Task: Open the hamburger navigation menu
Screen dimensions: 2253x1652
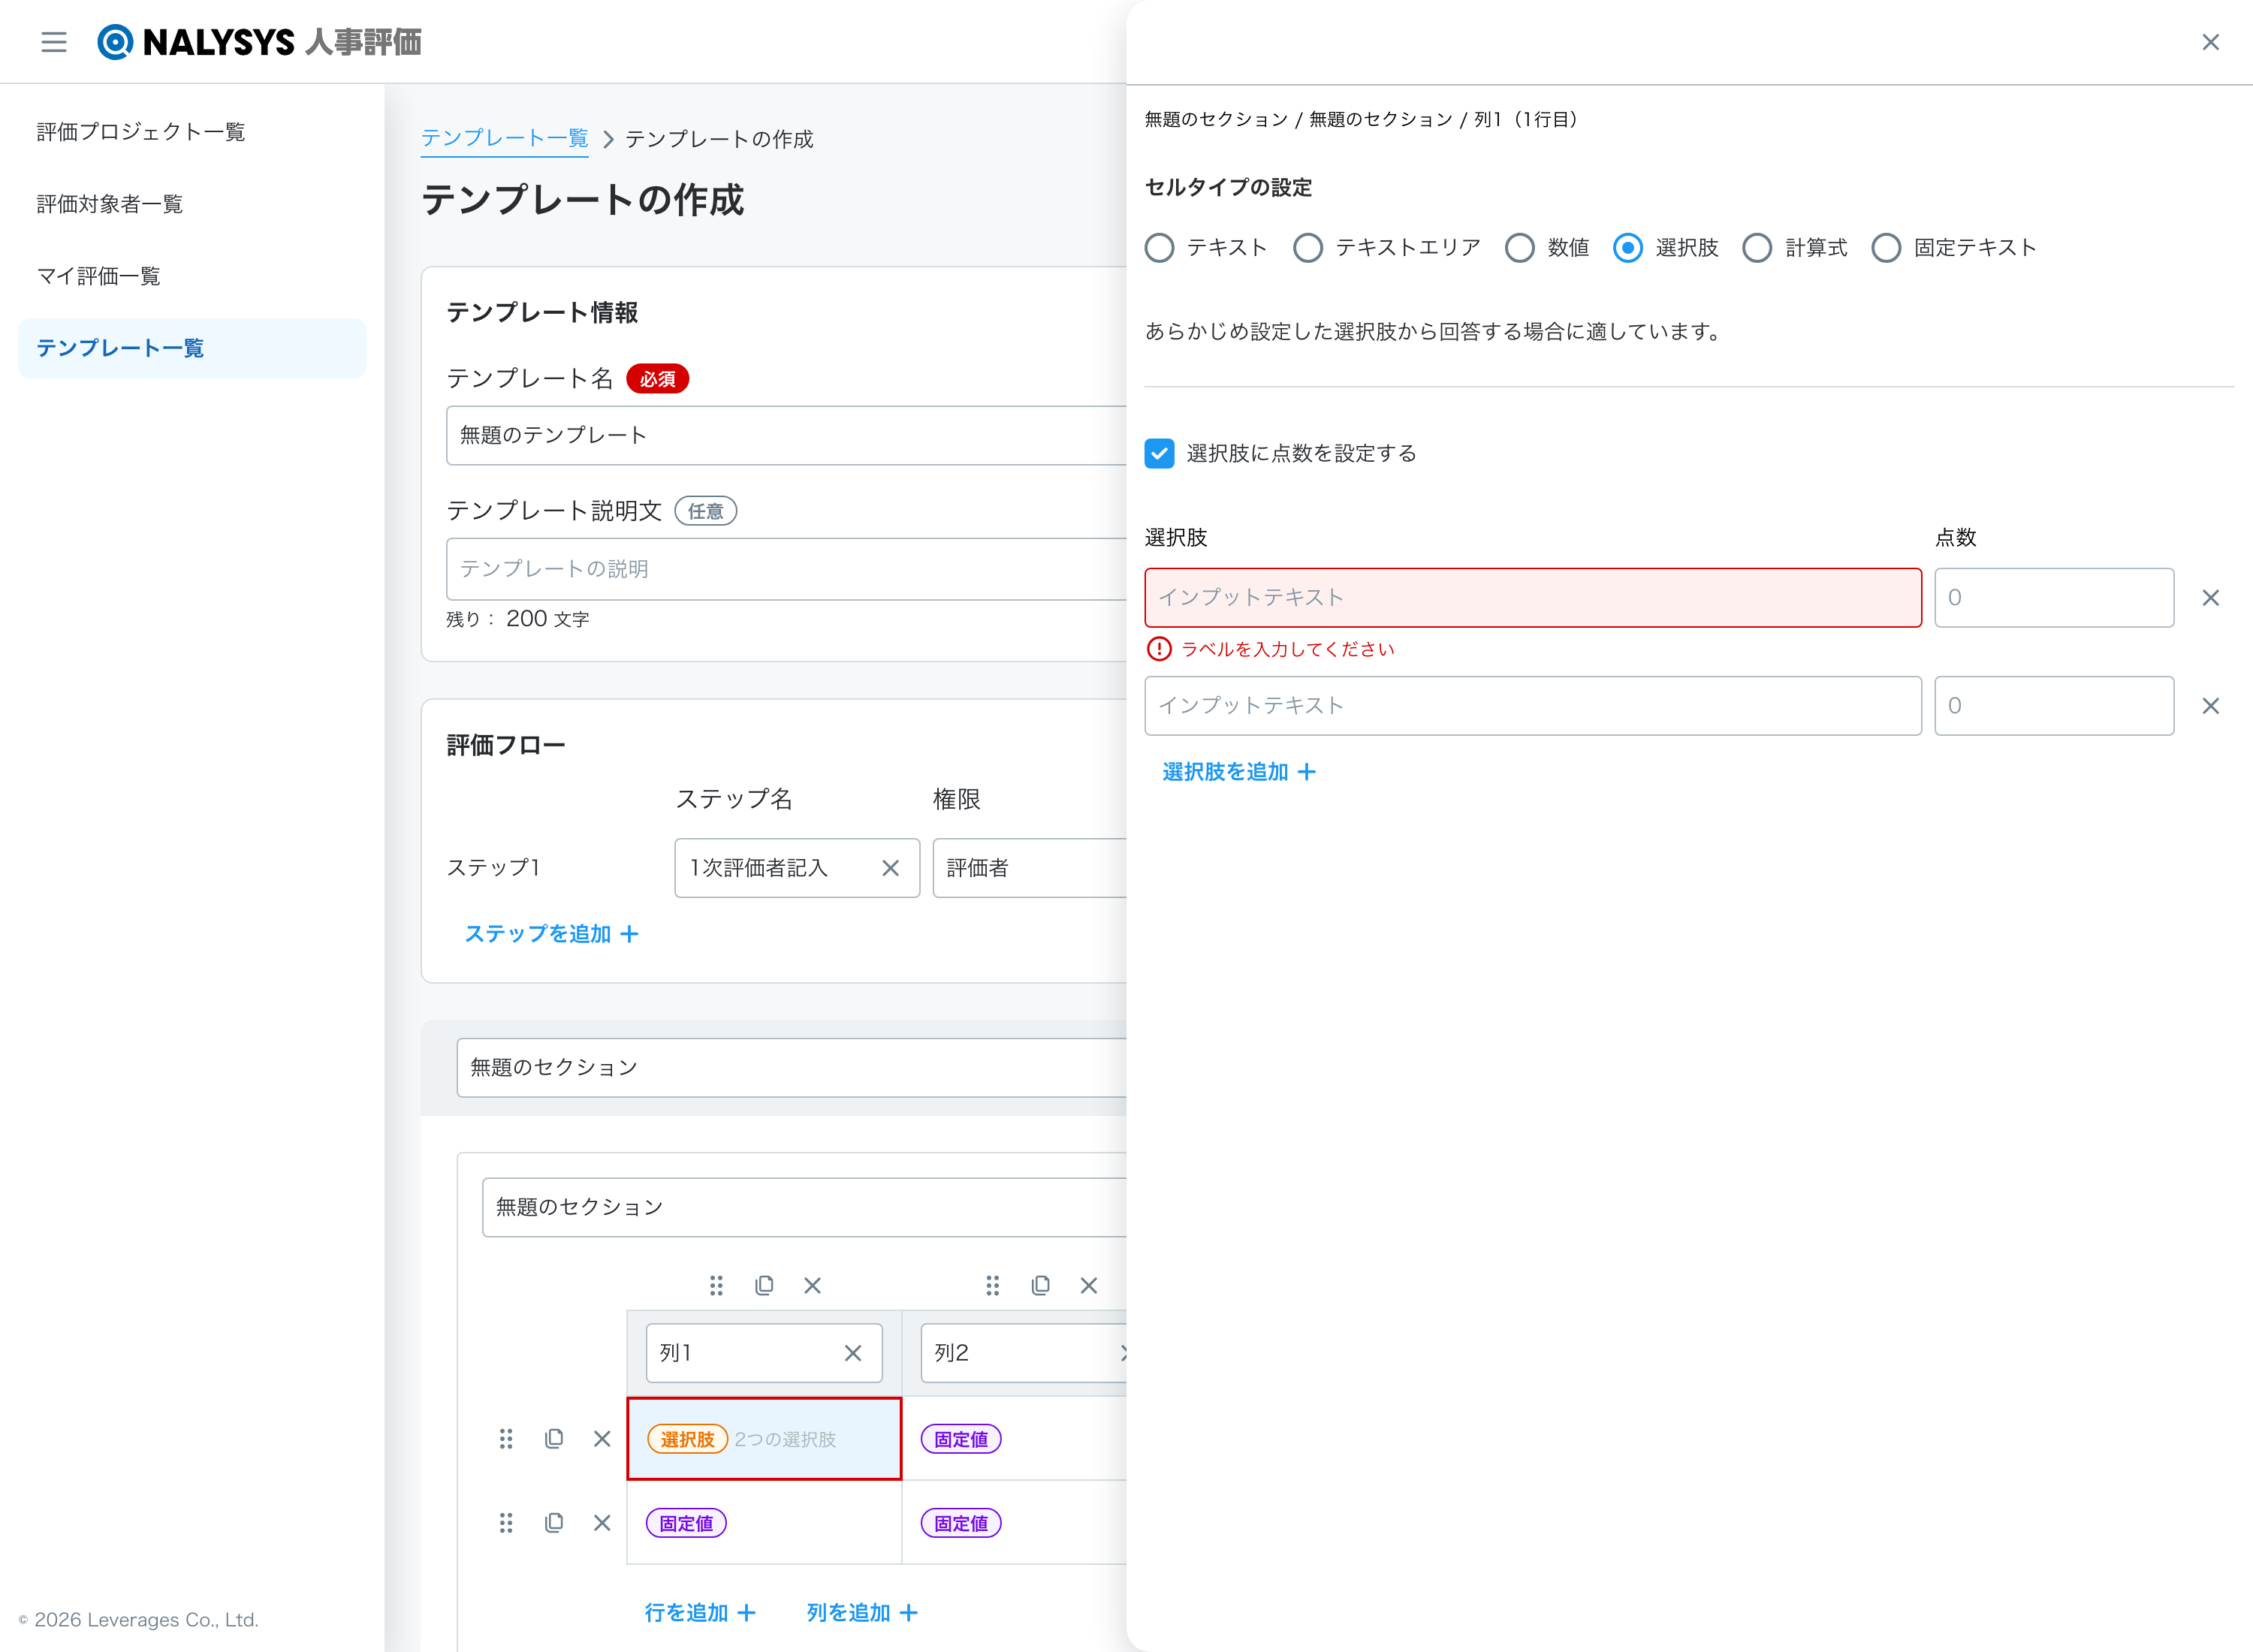Action: pyautogui.click(x=54, y=42)
